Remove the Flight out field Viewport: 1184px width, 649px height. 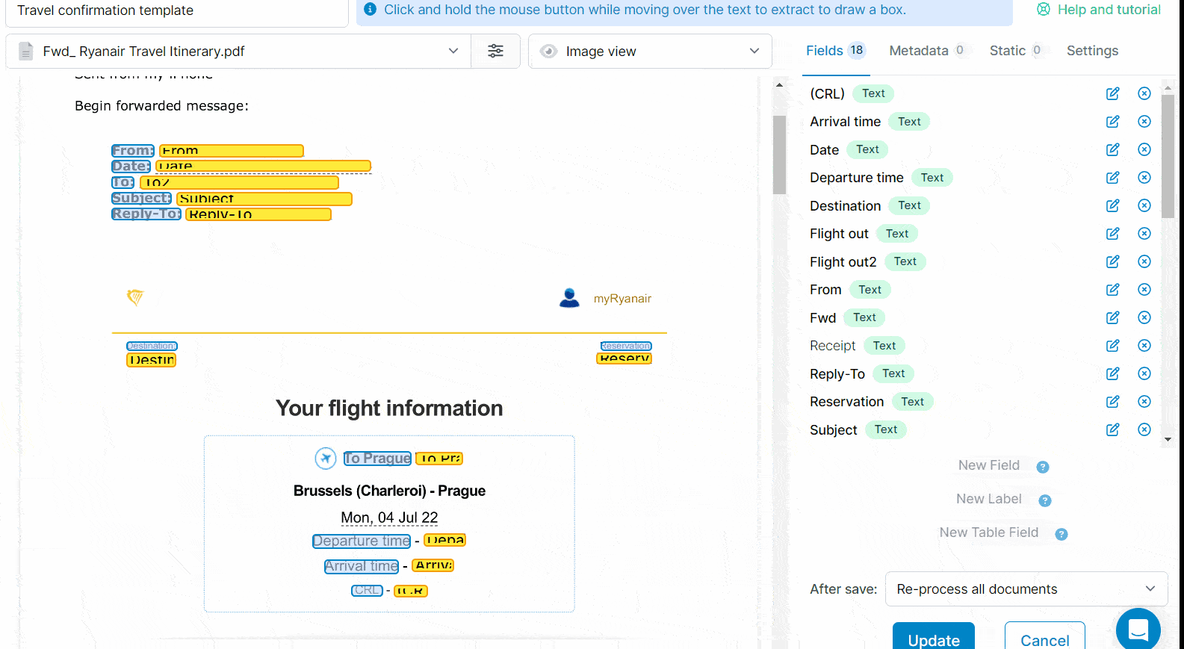point(1144,234)
